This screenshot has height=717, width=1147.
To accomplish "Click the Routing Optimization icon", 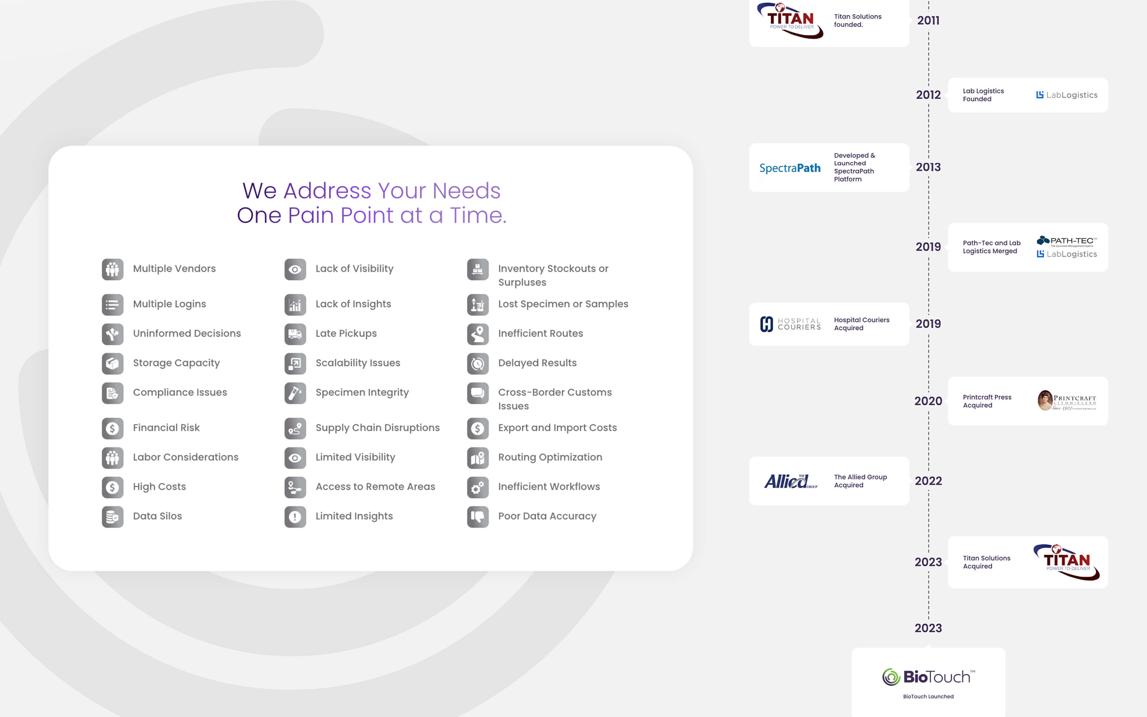I will (x=478, y=457).
